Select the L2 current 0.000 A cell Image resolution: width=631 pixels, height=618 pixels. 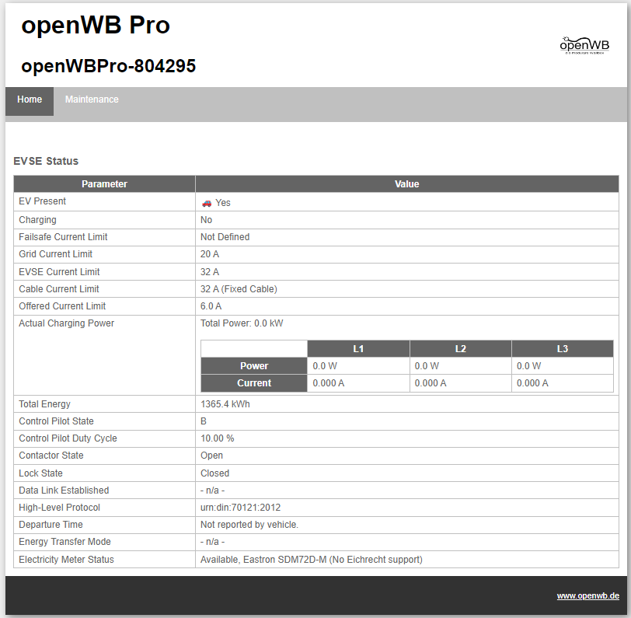pyautogui.click(x=460, y=383)
